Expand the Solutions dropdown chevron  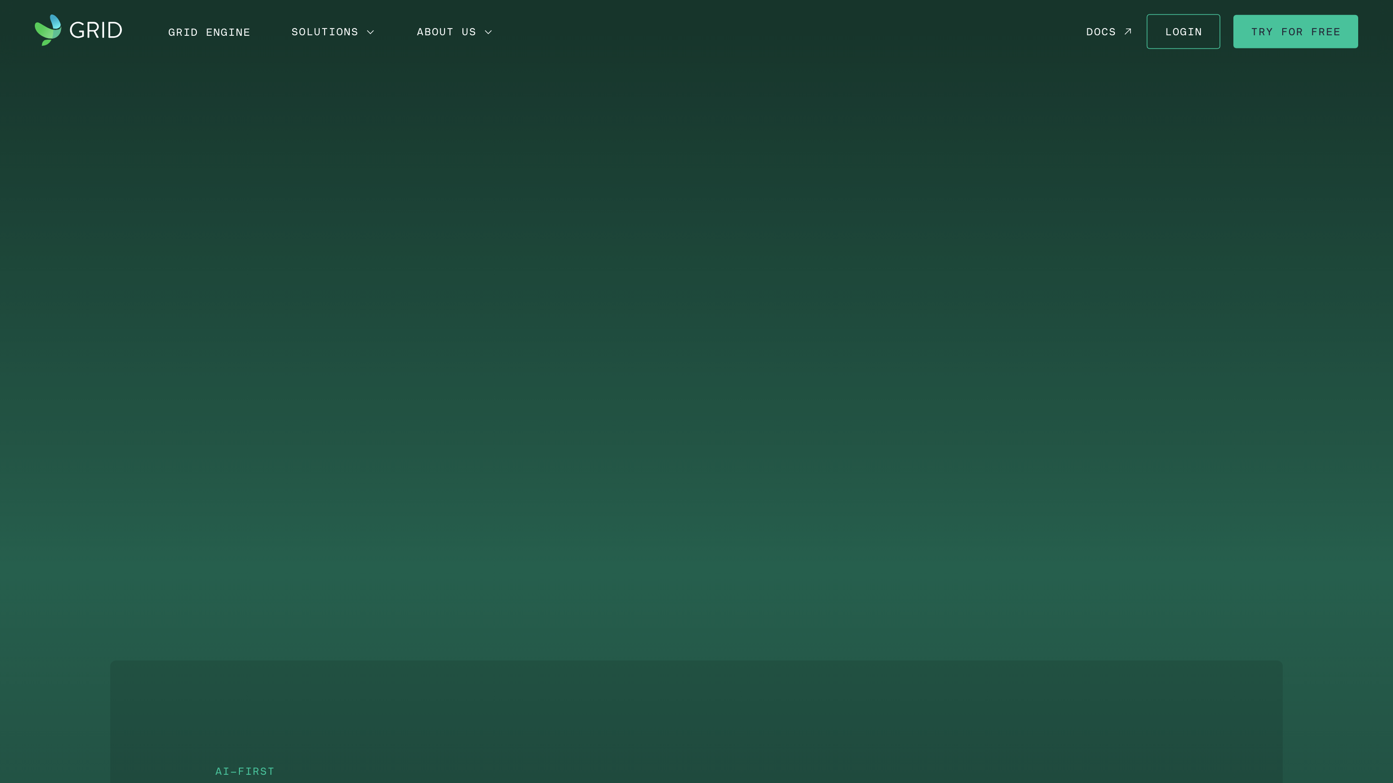point(370,32)
